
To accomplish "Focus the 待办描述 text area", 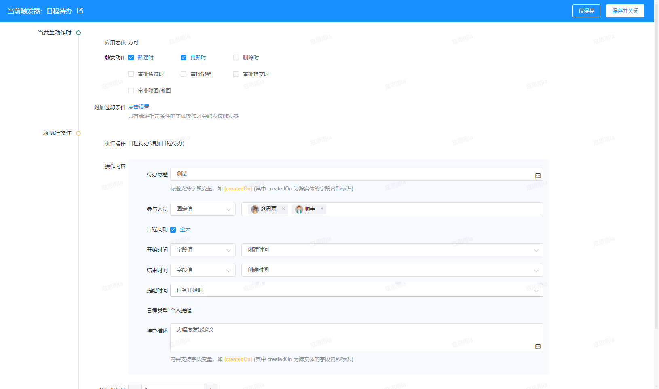I will [357, 338].
